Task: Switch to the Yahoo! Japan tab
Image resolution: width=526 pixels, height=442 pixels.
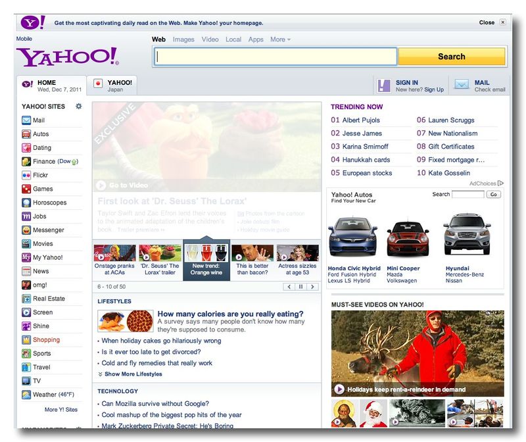Action: coord(112,86)
